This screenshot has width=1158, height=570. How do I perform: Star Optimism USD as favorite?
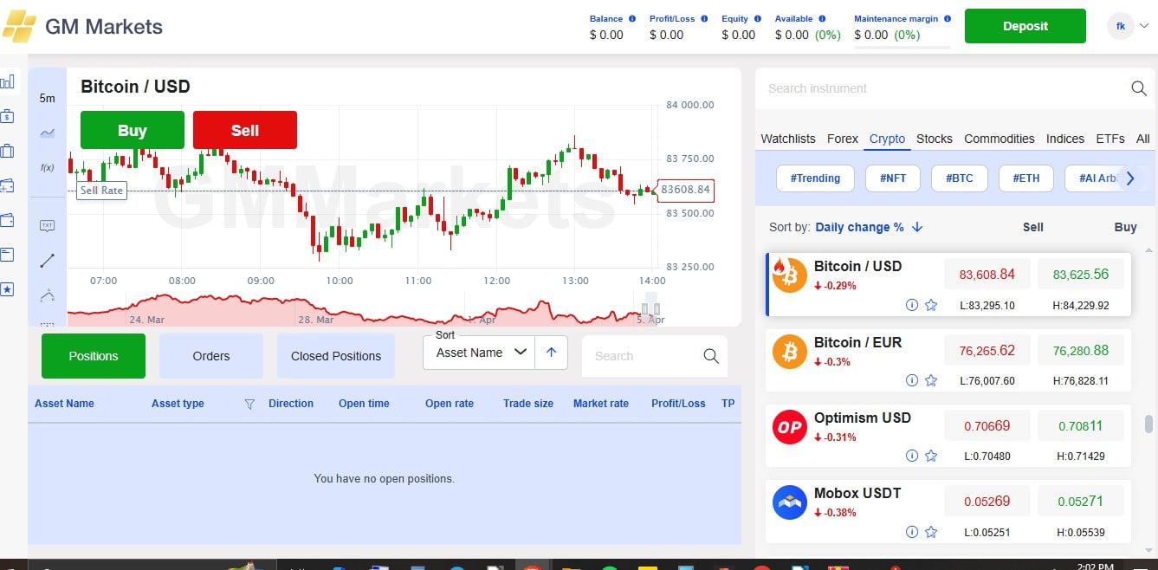[x=931, y=456]
